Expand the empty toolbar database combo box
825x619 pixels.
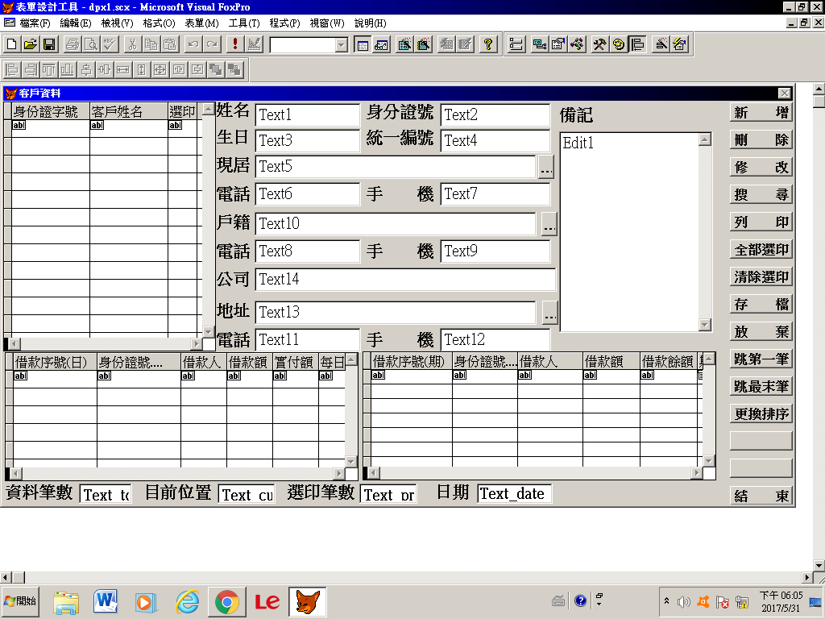(341, 45)
